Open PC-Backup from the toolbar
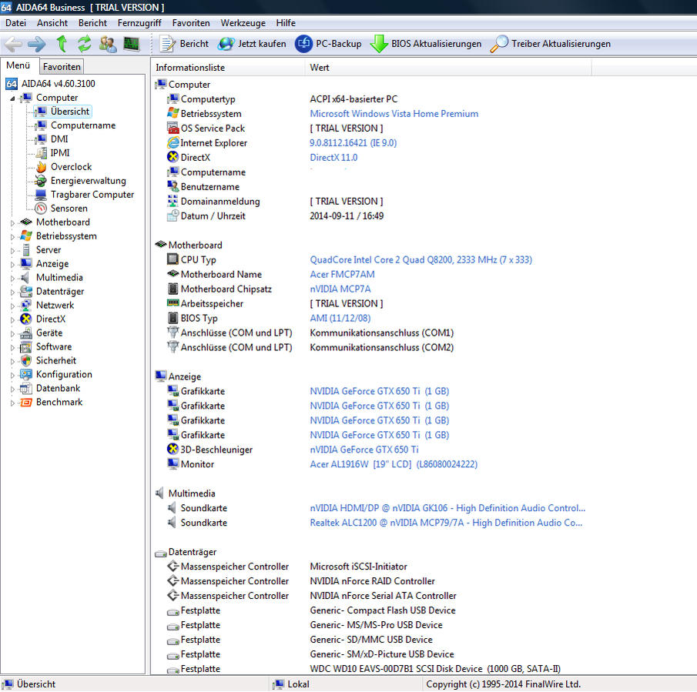Viewport: 697px width, 692px height. [328, 44]
